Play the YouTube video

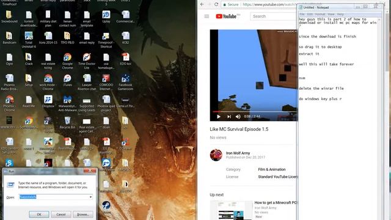[219, 117]
